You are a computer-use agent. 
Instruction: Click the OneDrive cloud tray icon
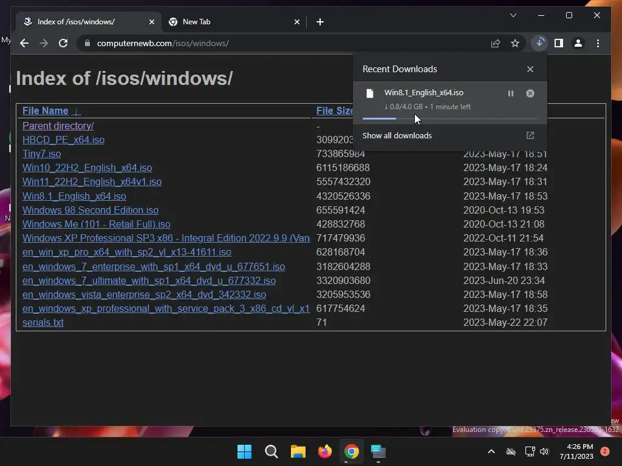[511, 451]
